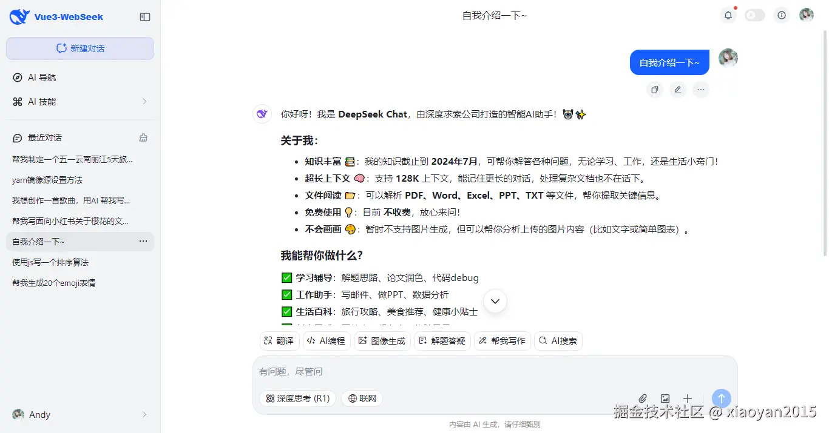Click the sidebar collapse icon next to Vue3-WebSeek

click(145, 17)
